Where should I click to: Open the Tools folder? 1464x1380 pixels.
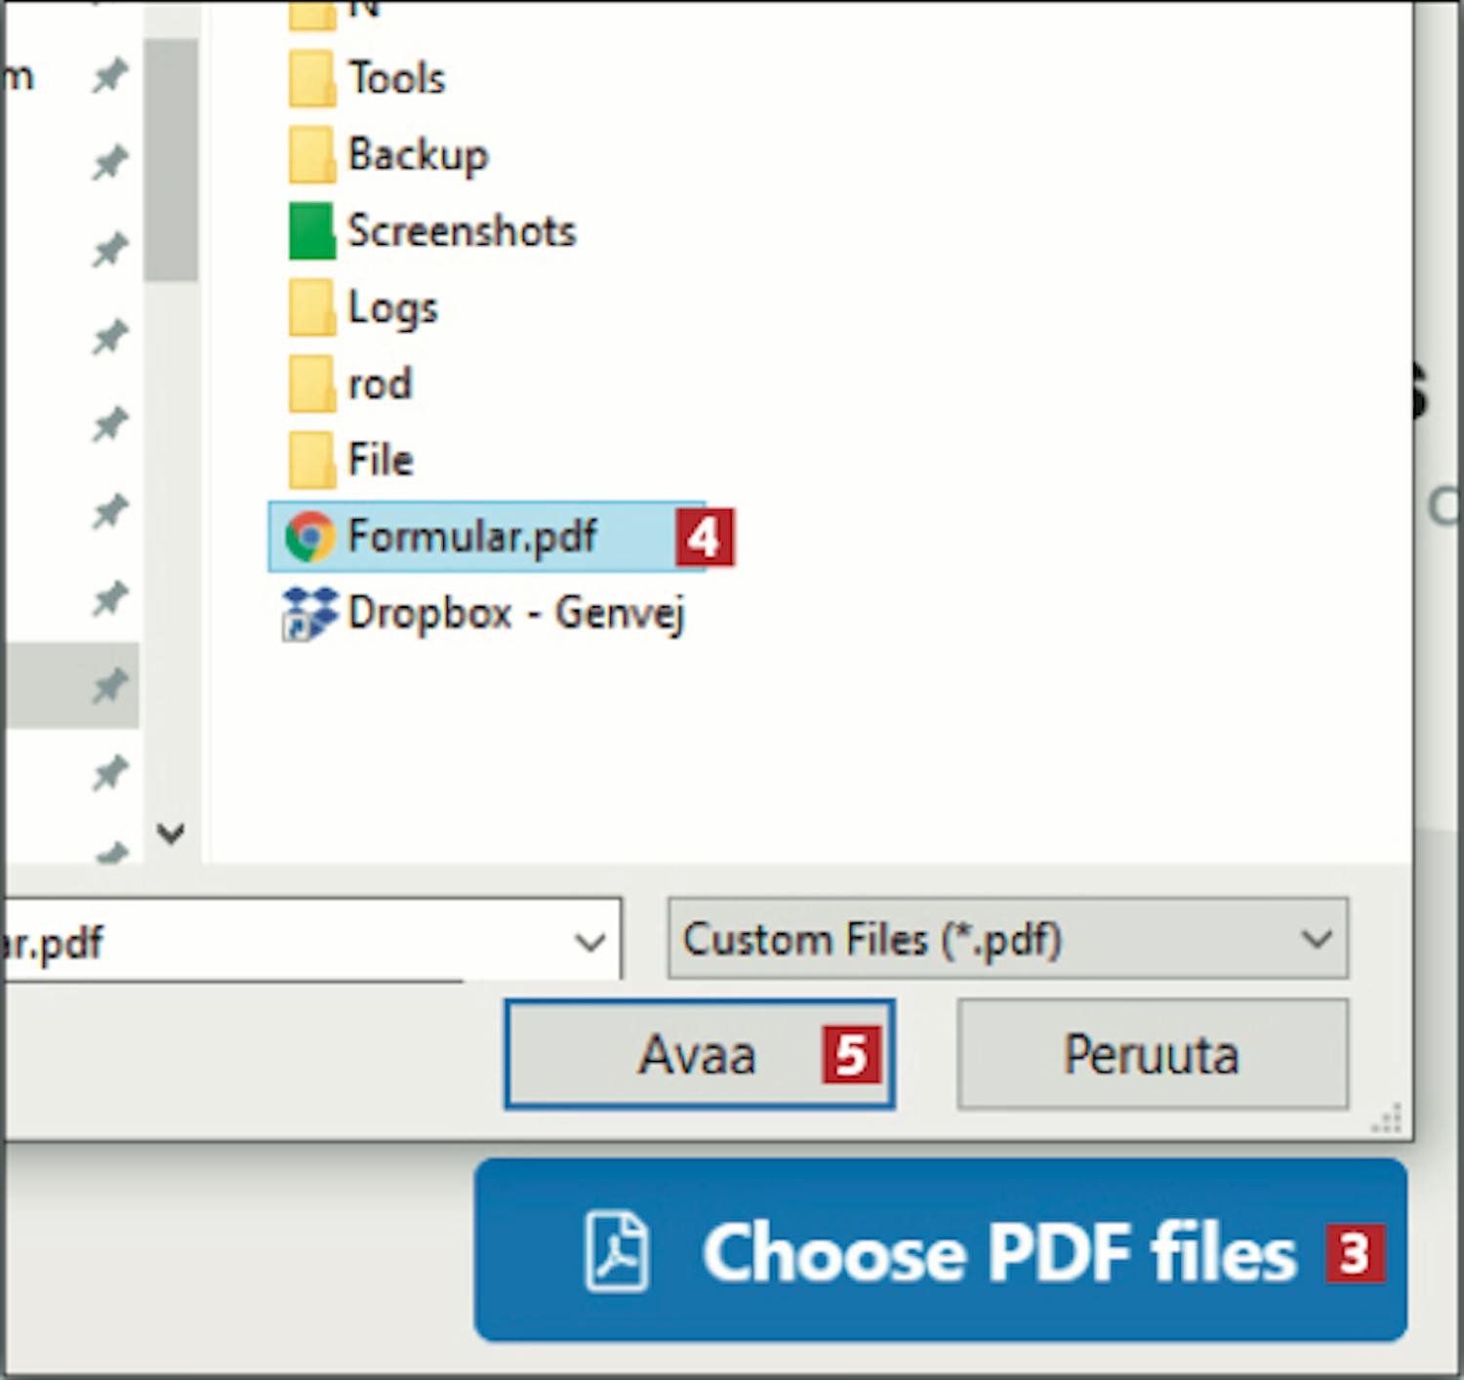tap(395, 78)
